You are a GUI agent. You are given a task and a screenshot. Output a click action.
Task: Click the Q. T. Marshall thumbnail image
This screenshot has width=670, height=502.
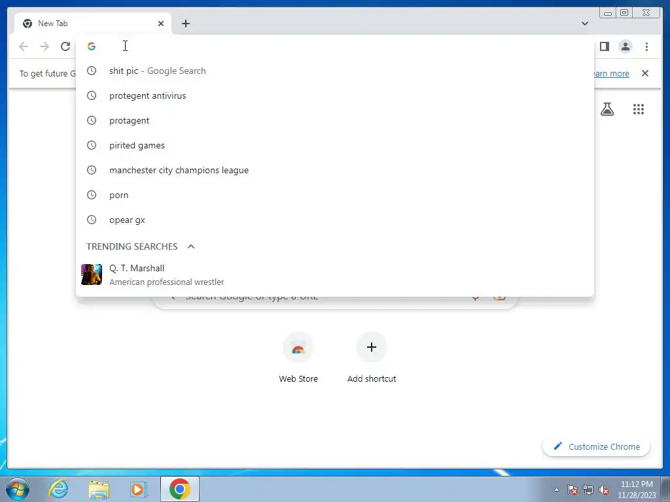(92, 275)
